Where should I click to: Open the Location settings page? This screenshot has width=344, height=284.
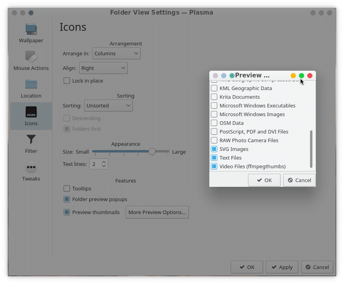click(x=31, y=88)
